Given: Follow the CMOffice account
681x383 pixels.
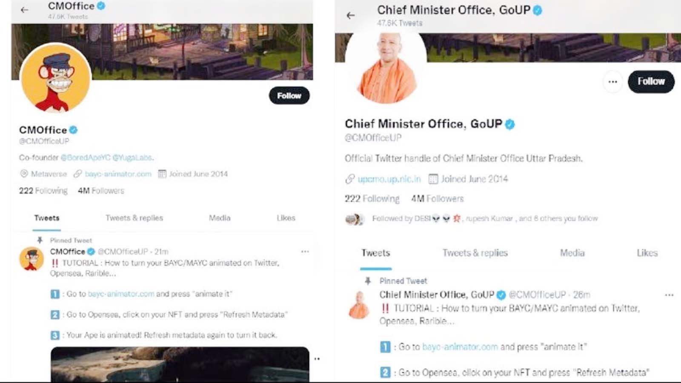Looking at the screenshot, I should pyautogui.click(x=289, y=96).
